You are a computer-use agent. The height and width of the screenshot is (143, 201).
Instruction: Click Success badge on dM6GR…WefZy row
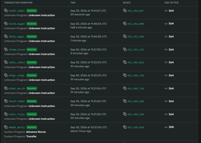(x=32, y=127)
